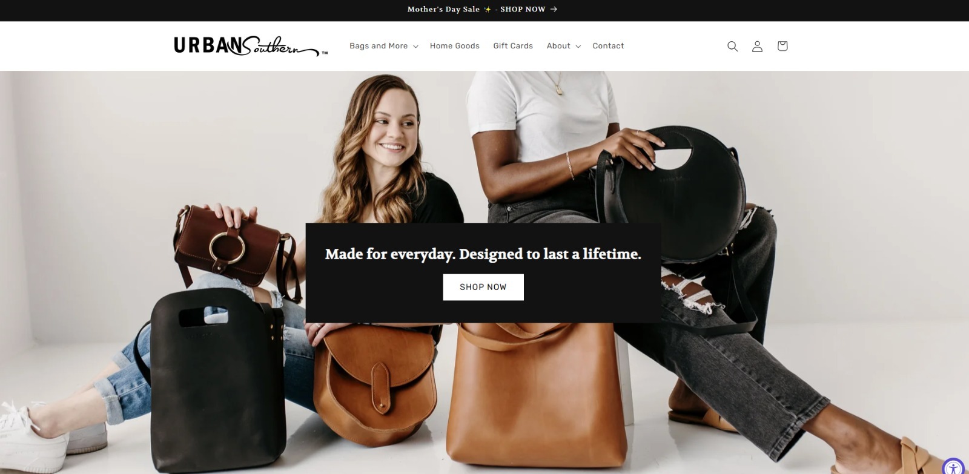The image size is (969, 474).
Task: Click the sparkle emoji in sale banner
Action: (488, 9)
